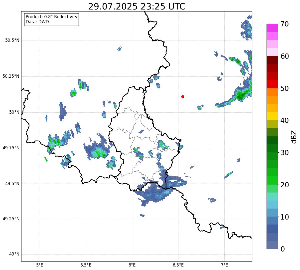The width and height of the screenshot is (300, 270).
Task: Click the bright red colorbar segment above 50
Action: tap(272, 84)
